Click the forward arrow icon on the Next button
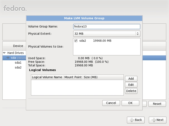This screenshot has height=126, width=169. [154, 120]
